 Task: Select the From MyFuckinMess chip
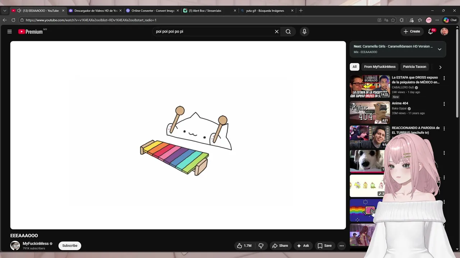[x=380, y=67]
